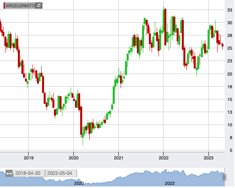This screenshot has height=188, width=235.
Task: Click the tall red candle at early 2022 peak
Action: coord(165,27)
